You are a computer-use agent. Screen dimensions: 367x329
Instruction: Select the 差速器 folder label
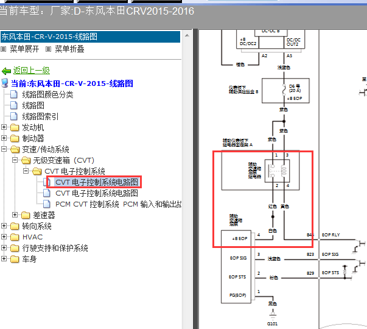coord(44,215)
